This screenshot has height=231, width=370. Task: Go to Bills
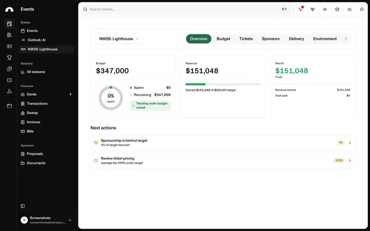click(47, 131)
